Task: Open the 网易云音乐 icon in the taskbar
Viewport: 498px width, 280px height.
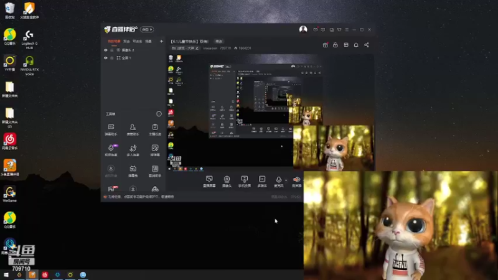Action: 45,274
